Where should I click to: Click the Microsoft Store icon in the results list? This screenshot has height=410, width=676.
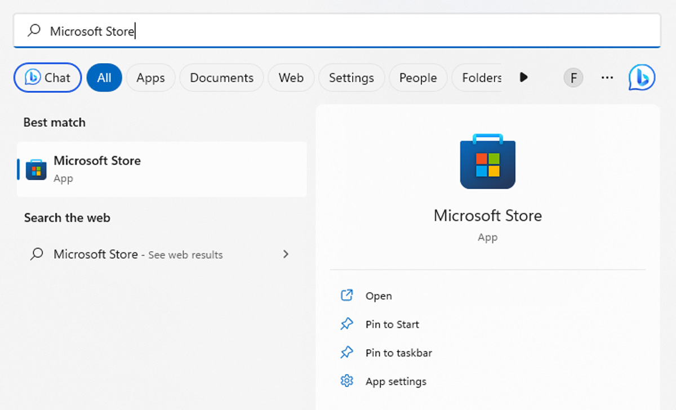tap(36, 169)
